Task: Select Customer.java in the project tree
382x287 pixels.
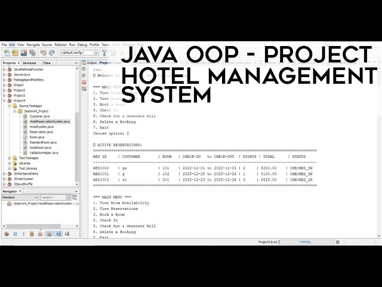Action: pyautogui.click(x=39, y=117)
